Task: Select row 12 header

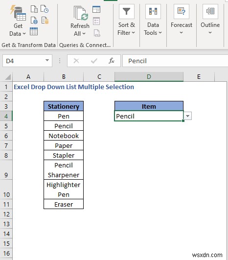Action: pyautogui.click(x=6, y=214)
